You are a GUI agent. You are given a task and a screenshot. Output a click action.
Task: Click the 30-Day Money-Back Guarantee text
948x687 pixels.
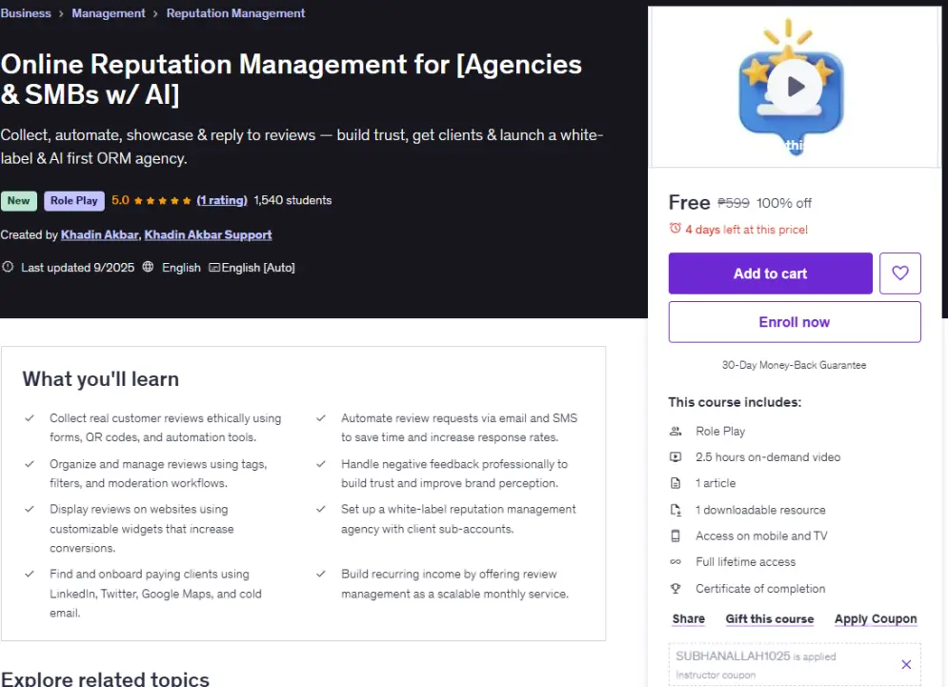pos(794,365)
